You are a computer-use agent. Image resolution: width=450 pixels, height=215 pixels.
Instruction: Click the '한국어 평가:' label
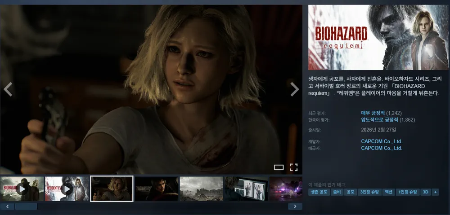(319, 120)
